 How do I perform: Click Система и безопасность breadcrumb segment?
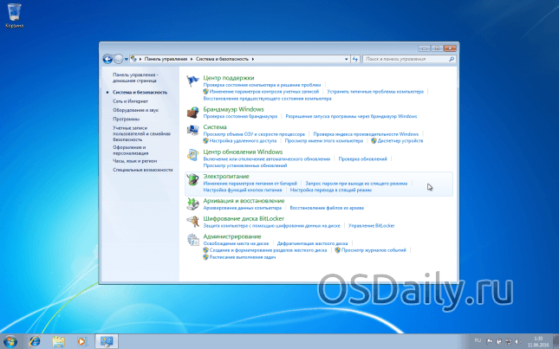tap(222, 59)
